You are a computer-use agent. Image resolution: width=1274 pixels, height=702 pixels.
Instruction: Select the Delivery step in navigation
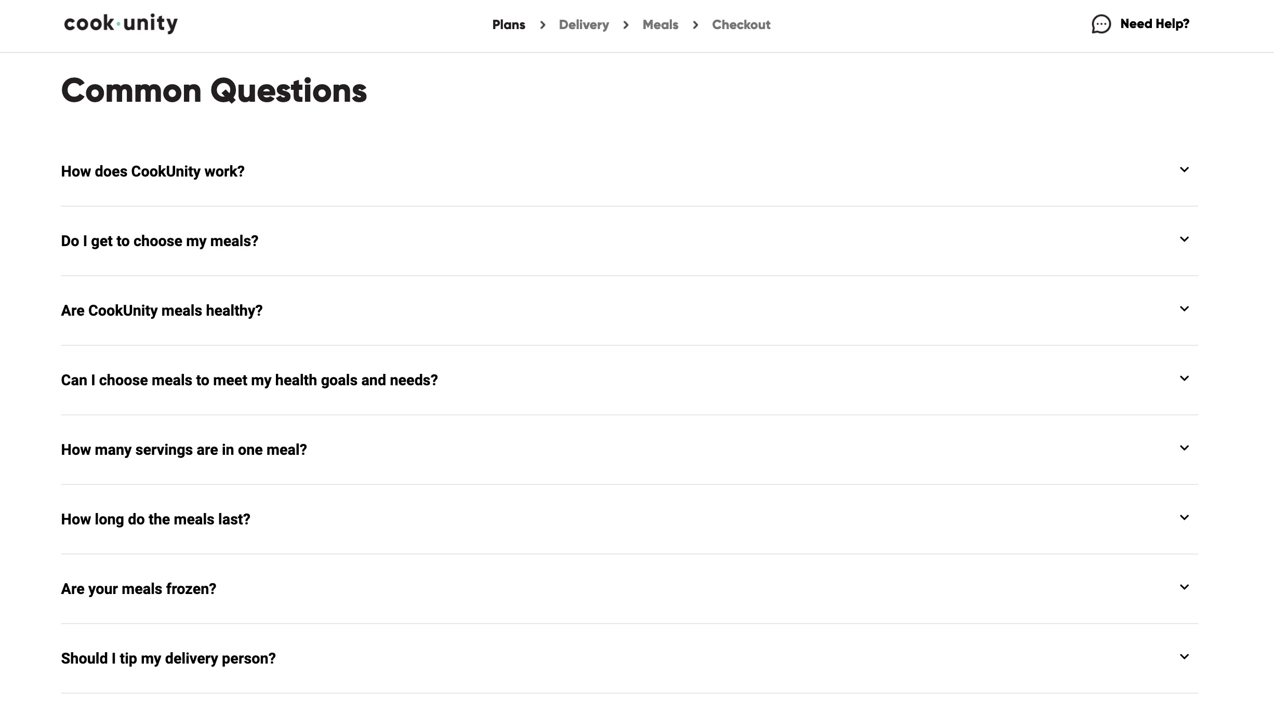pyautogui.click(x=583, y=24)
